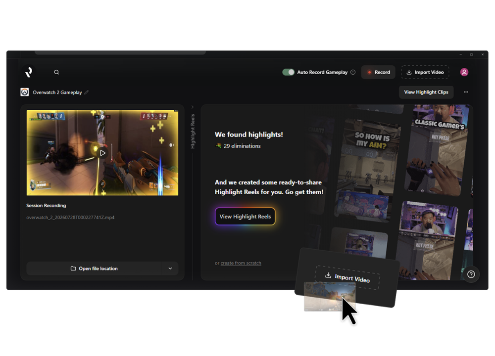
Task: Open search with the magnifier icon
Action: 56,72
